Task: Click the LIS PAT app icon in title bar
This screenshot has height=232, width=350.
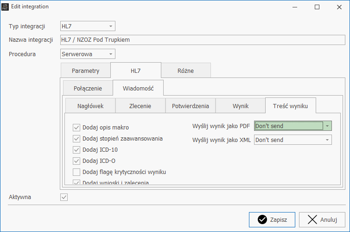Action: [x=6, y=7]
